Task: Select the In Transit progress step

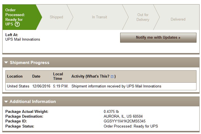Action: [100, 17]
